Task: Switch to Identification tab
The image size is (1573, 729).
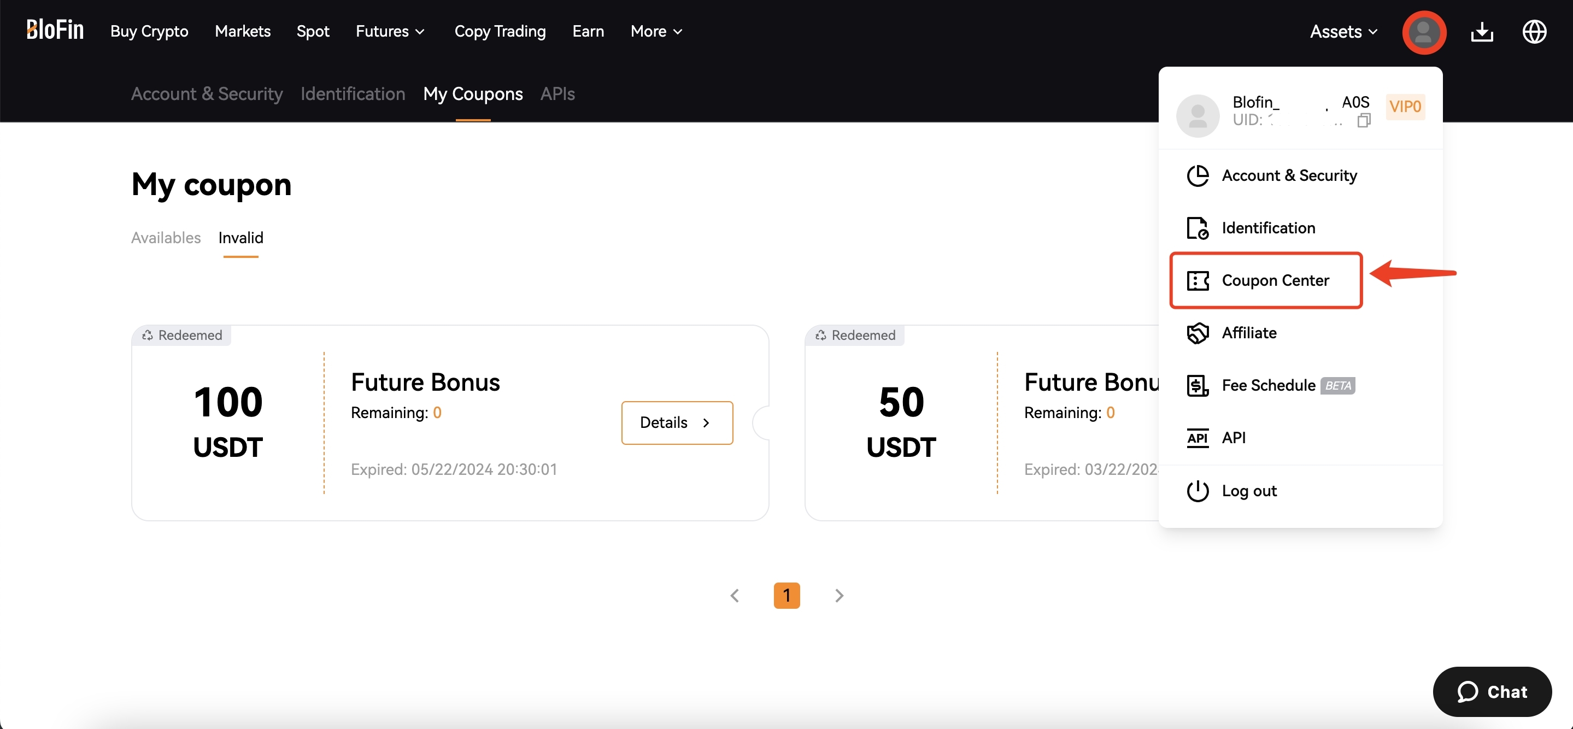Action: tap(353, 94)
